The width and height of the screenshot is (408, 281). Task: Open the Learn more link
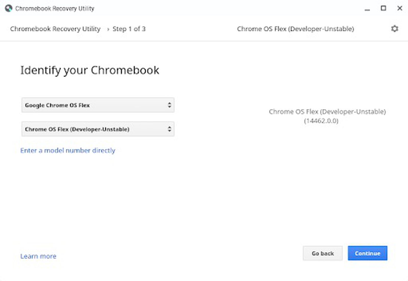pos(38,256)
